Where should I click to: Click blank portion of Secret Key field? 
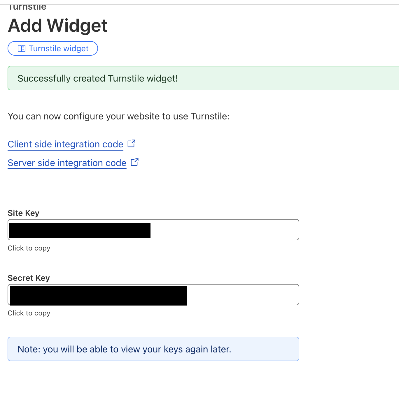point(243,295)
